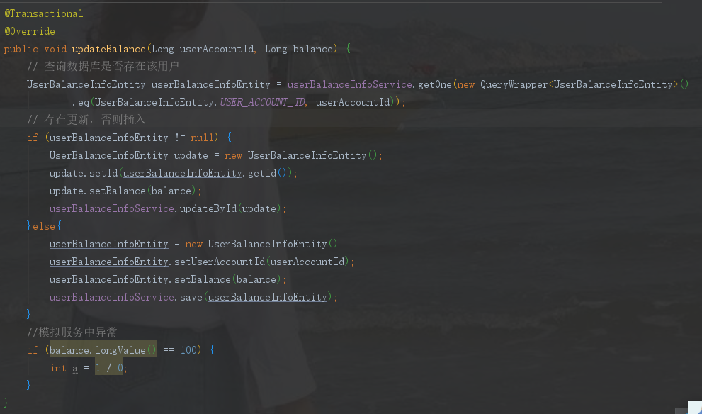Click the highlighted balance.longValue() expression
The width and height of the screenshot is (702, 414).
coord(103,350)
